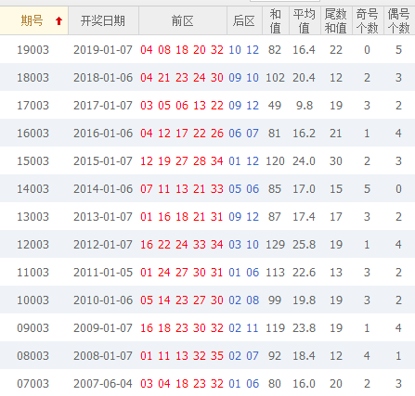Click the draw date 2008-01-07
Screen dimensions: 415x396
pyautogui.click(x=103, y=356)
